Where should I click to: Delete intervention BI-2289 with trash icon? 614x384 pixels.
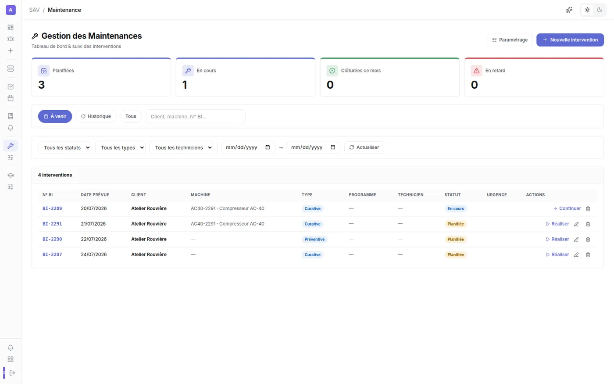click(x=588, y=209)
